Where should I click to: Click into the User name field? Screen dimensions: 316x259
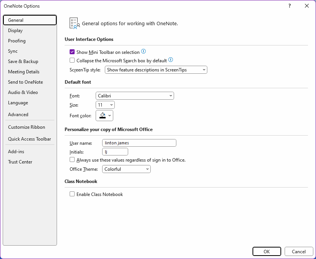139,143
